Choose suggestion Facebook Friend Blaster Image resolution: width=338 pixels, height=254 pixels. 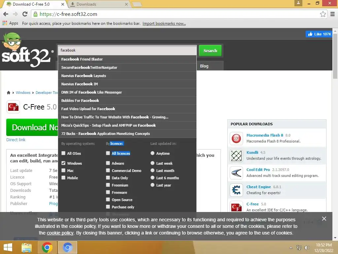[127, 59]
